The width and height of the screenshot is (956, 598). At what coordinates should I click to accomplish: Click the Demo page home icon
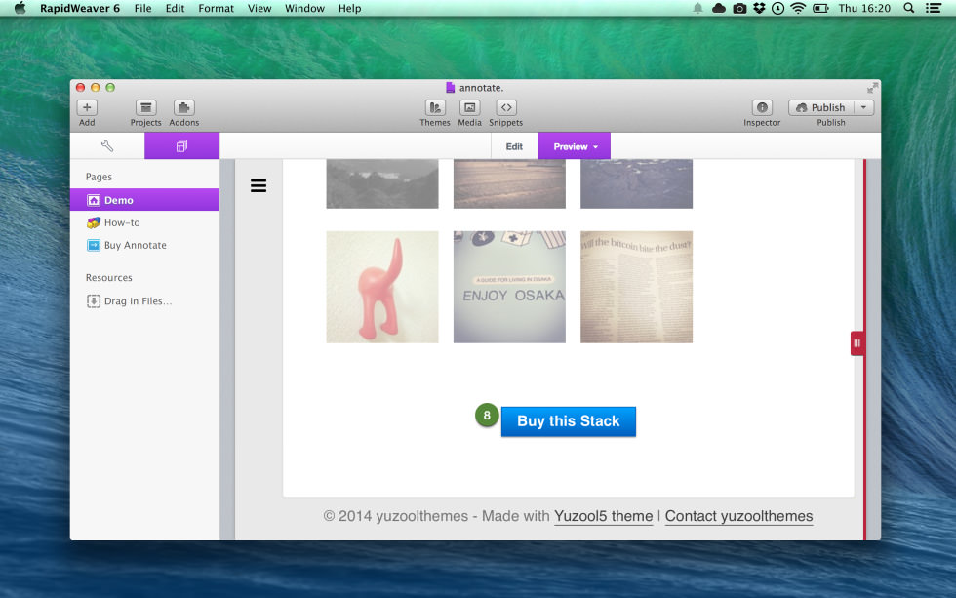[94, 200]
